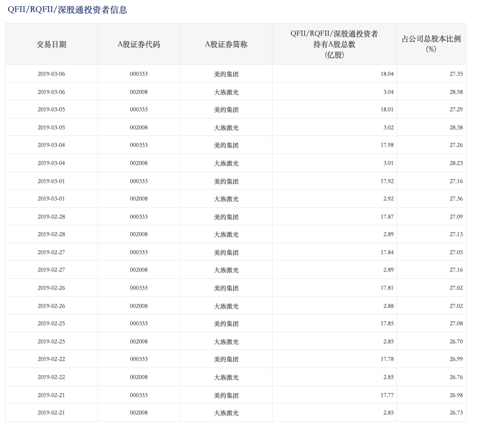Click the 2019-02-28 date for 大族激光

pyautogui.click(x=51, y=234)
